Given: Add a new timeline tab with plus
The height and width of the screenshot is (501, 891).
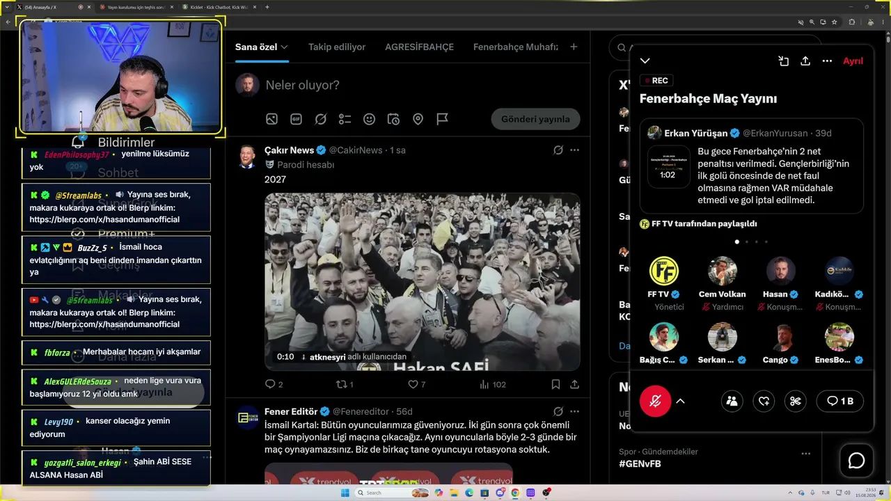Looking at the screenshot, I should (x=574, y=47).
